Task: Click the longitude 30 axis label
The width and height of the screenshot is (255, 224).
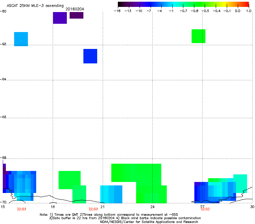Action: [252, 207]
